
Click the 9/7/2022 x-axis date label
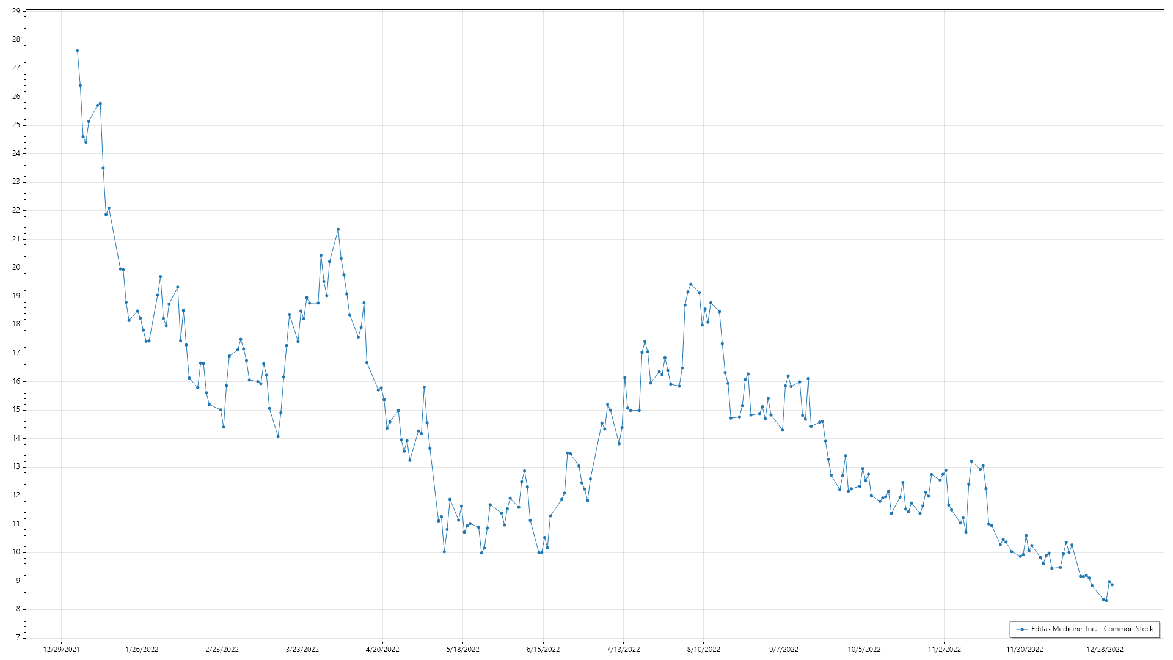tap(784, 650)
